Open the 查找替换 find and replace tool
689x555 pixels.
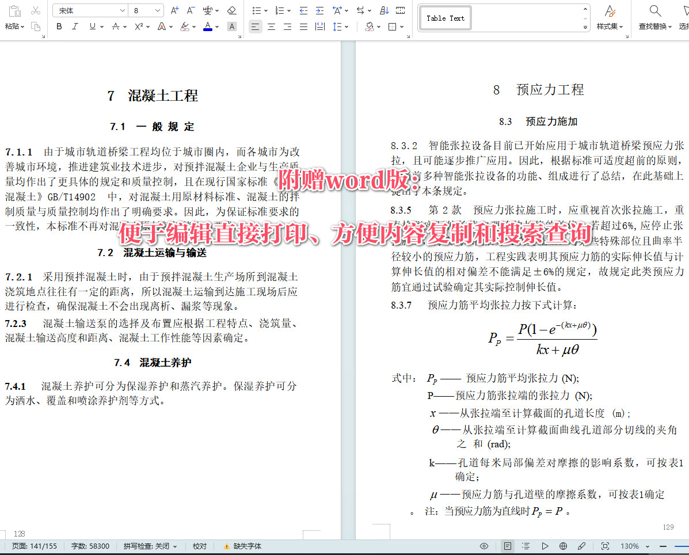(x=655, y=16)
